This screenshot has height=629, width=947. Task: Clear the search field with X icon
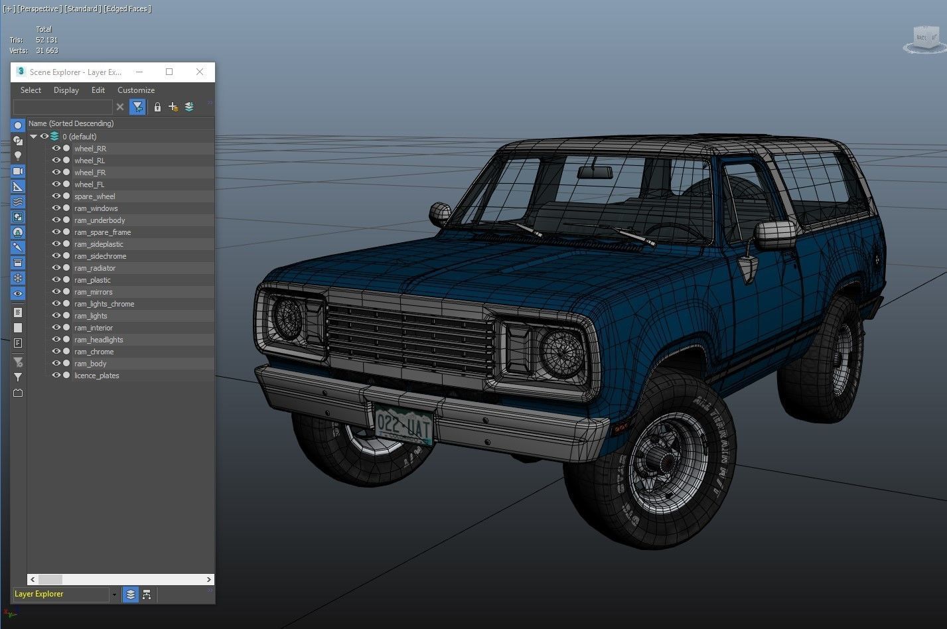(x=120, y=107)
